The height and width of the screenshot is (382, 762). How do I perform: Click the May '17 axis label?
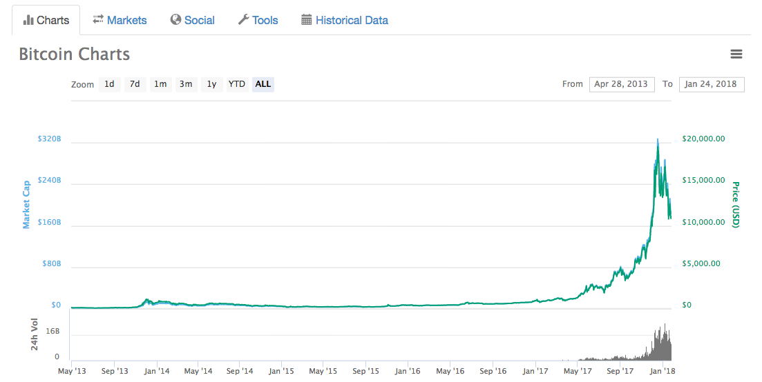pos(578,371)
